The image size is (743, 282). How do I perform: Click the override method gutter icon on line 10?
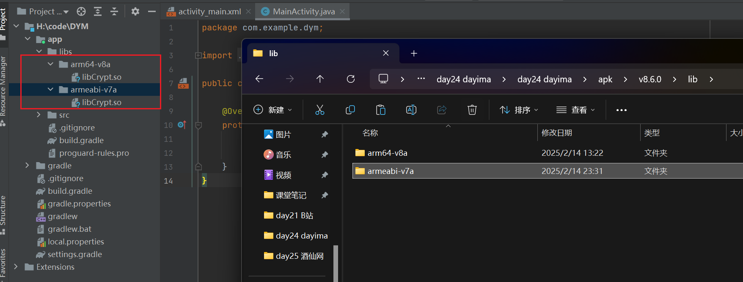pyautogui.click(x=182, y=125)
